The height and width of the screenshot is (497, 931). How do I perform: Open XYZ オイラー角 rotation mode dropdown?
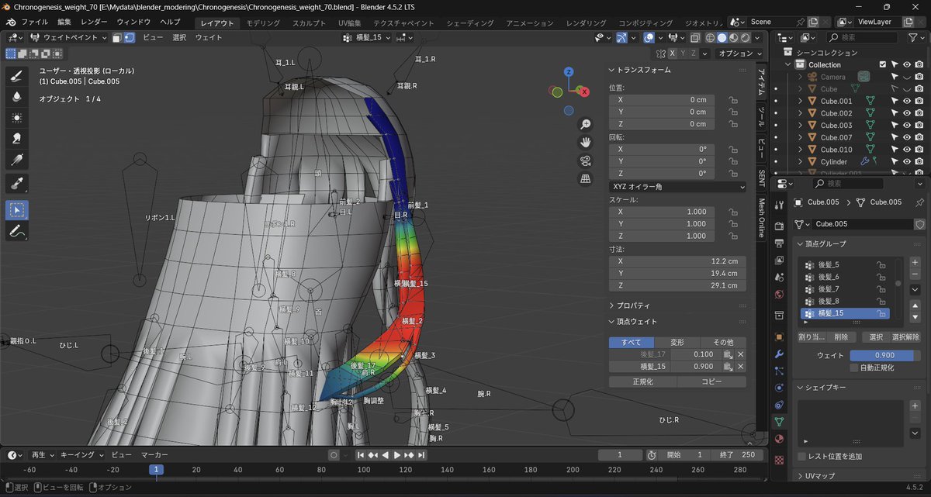pyautogui.click(x=677, y=187)
